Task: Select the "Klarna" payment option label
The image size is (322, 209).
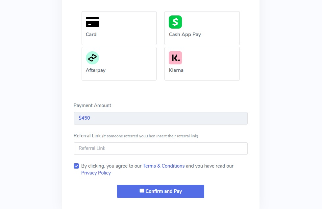Action: coord(176,70)
